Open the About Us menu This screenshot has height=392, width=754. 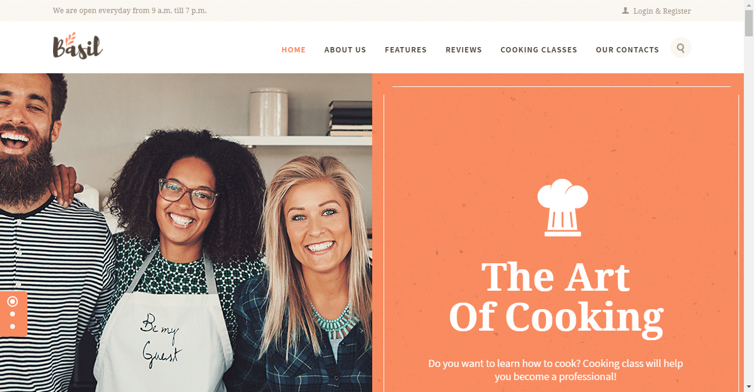click(345, 50)
